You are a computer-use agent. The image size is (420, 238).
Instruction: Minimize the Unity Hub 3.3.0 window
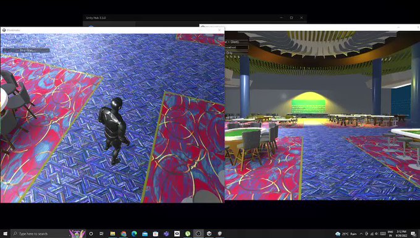tap(281, 18)
